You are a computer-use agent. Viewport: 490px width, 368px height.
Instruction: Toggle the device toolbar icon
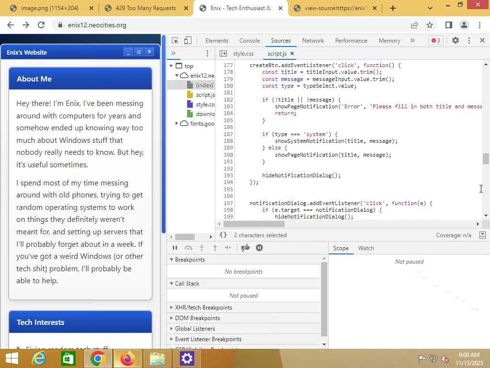pos(188,40)
